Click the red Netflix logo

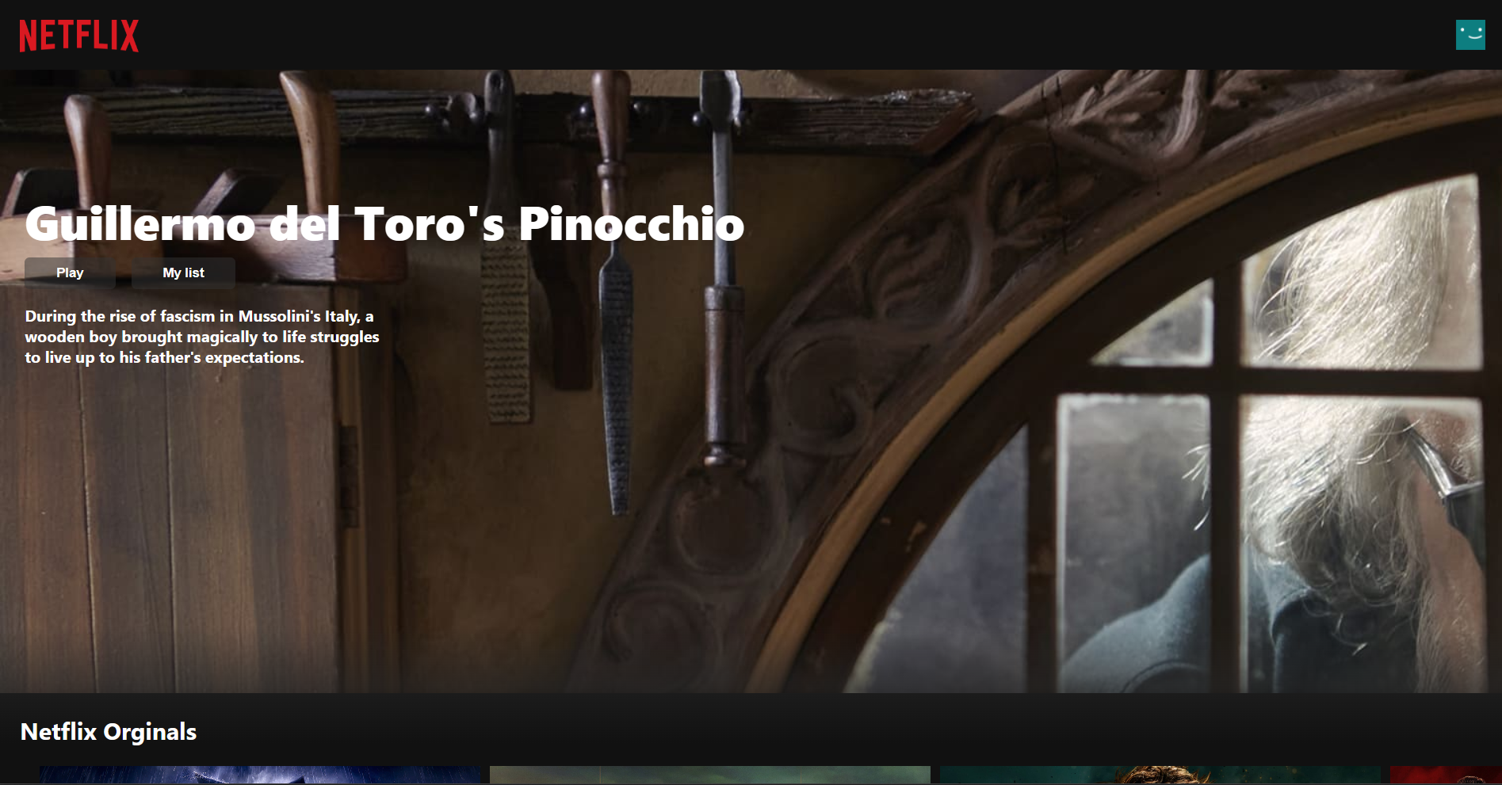[x=78, y=36]
